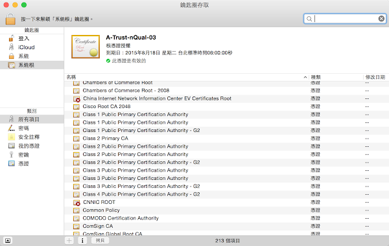Screen dimensions: 389x246
Task: Sort by 名稱 column header
Action: 187,77
